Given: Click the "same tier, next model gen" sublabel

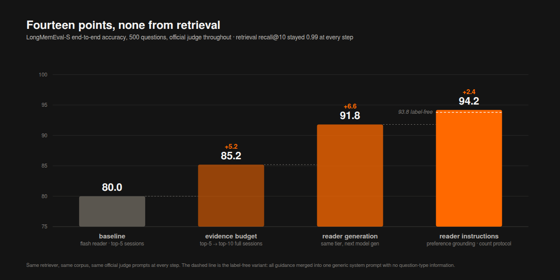Looking at the screenshot, I should click(x=350, y=244).
